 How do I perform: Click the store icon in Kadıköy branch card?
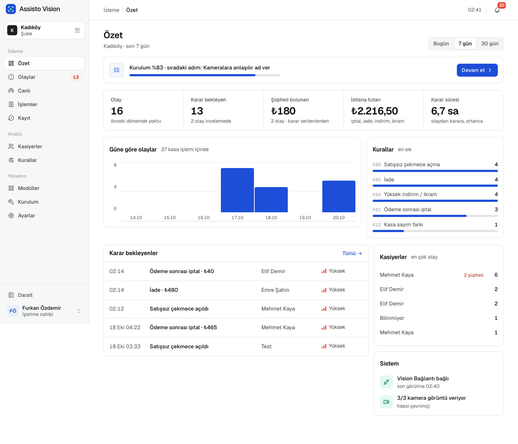click(77, 30)
